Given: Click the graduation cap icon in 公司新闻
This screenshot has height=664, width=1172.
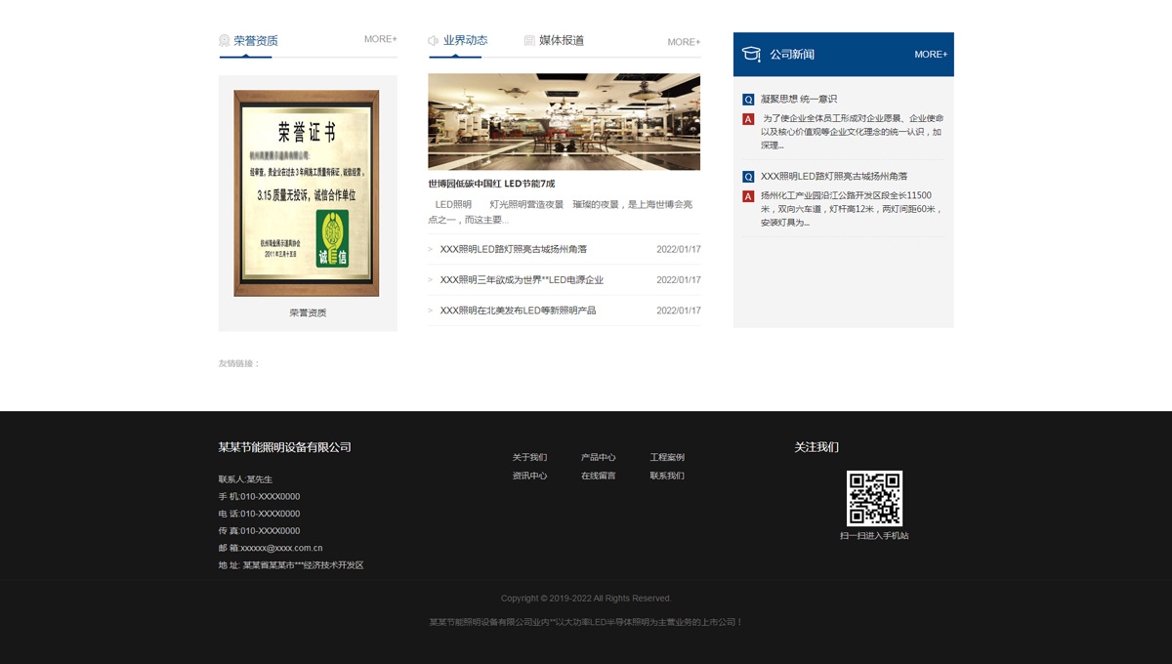Looking at the screenshot, I should (x=751, y=55).
